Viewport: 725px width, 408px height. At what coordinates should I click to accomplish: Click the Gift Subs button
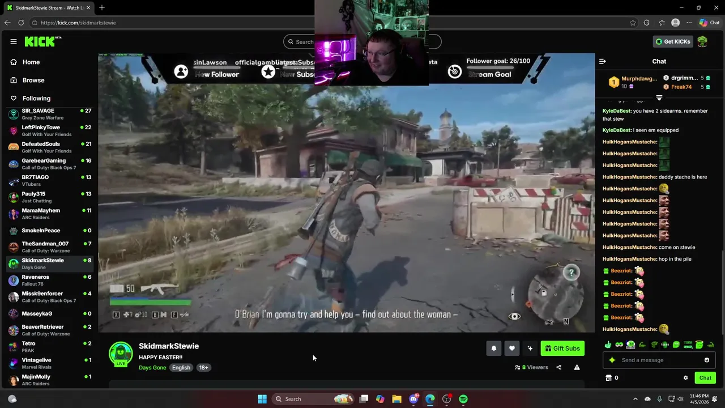[562, 348]
